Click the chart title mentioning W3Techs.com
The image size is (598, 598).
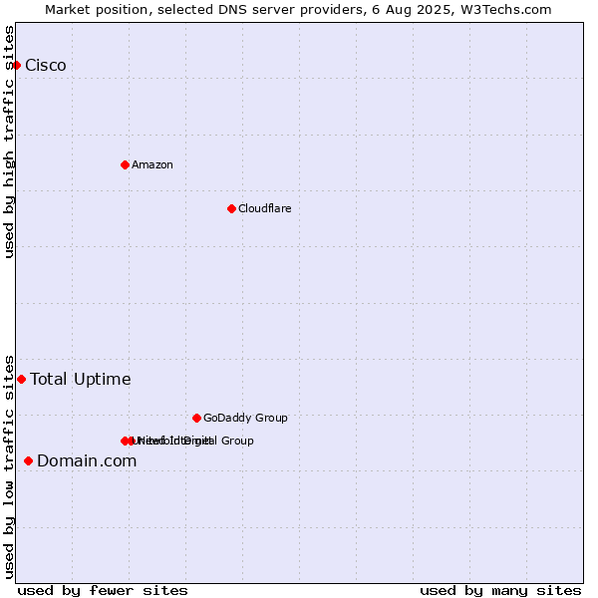(298, 10)
